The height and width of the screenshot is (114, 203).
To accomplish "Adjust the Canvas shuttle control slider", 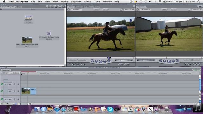I will coord(192,60).
